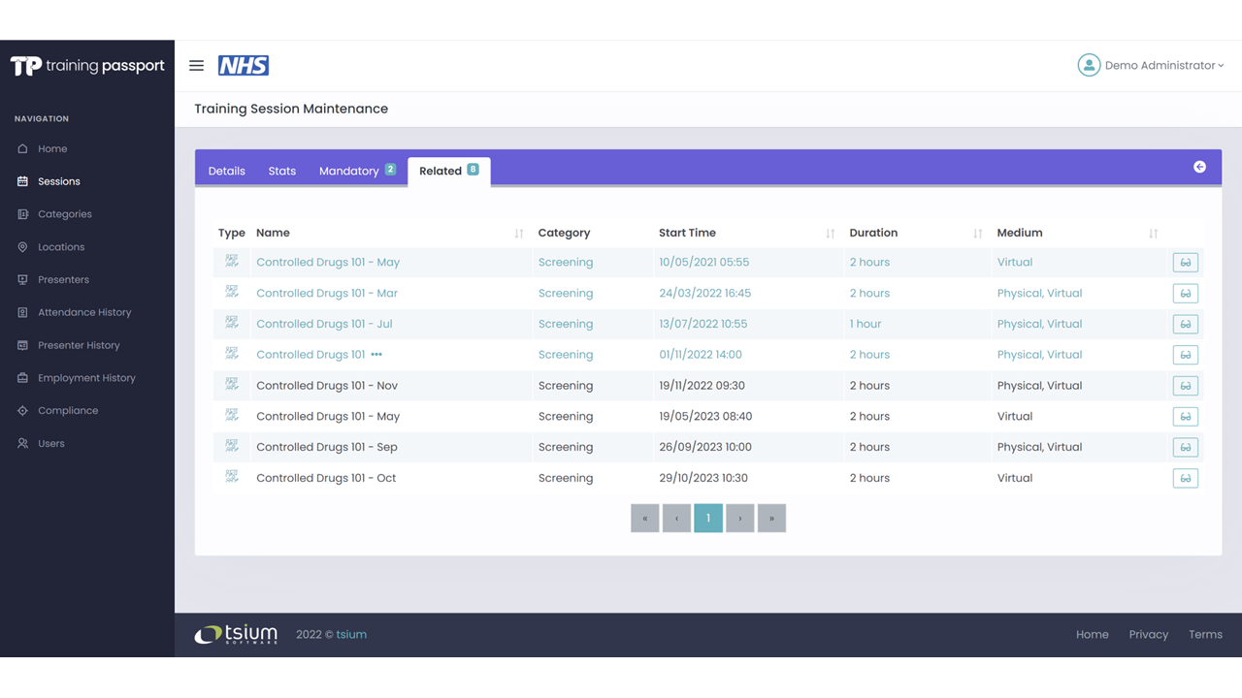Image resolution: width=1242 pixels, height=698 pixels.
Task: Click type icon of Controlled Drugs 101 - Nov
Action: click(232, 384)
